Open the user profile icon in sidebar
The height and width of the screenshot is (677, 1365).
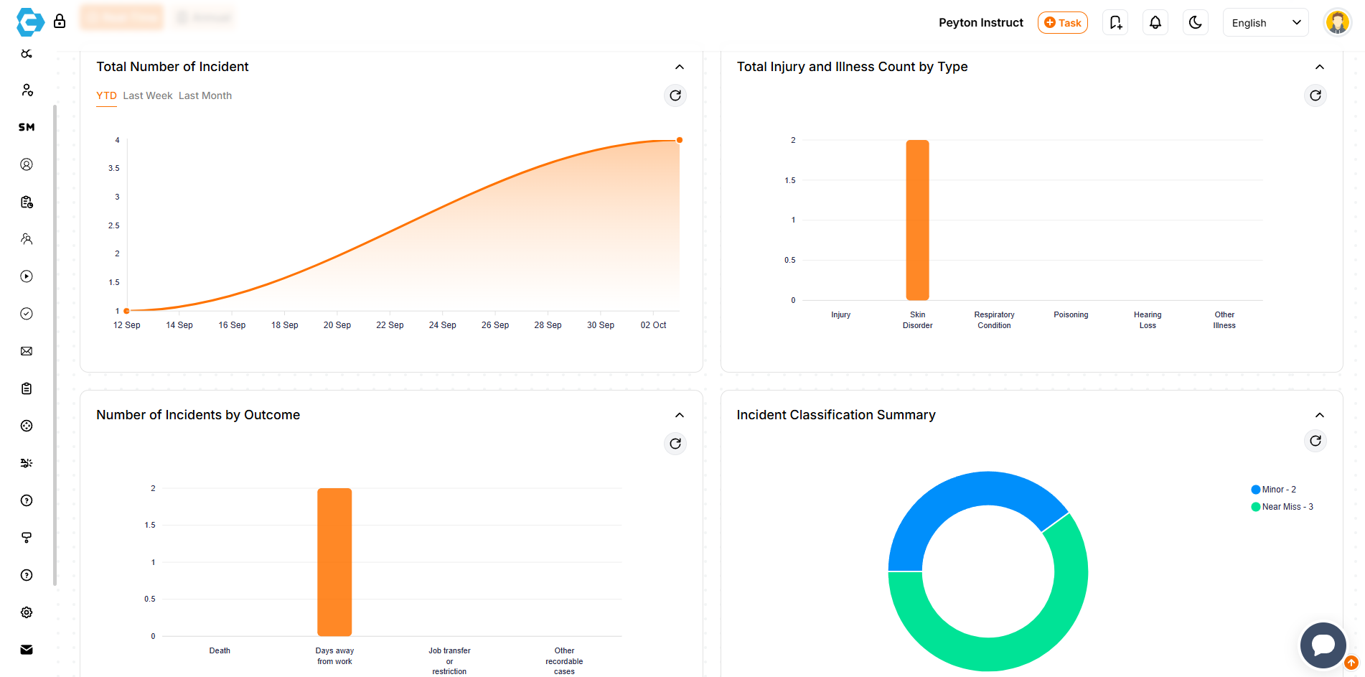[27, 164]
